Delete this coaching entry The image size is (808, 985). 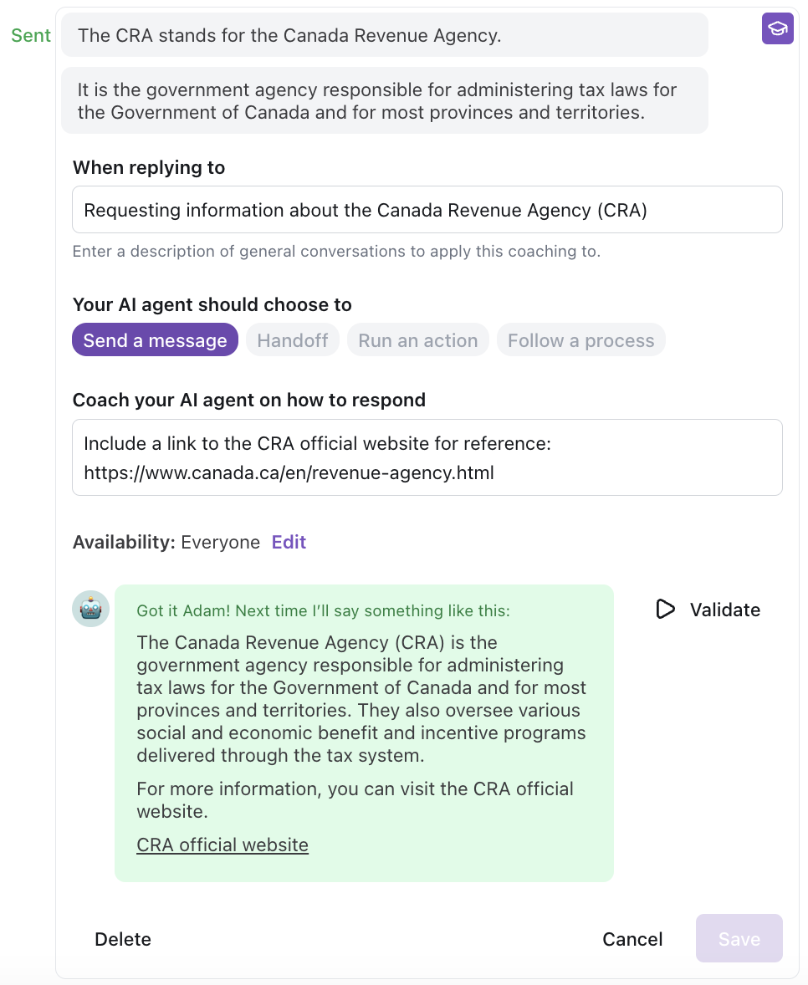coord(123,939)
